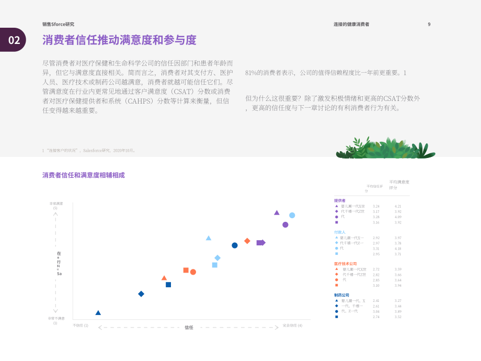Click the axis label 不信任 (1)
Viewport: 481px width, 361px height.
click(81, 325)
